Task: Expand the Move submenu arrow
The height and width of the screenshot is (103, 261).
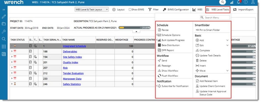Action: click(227, 71)
